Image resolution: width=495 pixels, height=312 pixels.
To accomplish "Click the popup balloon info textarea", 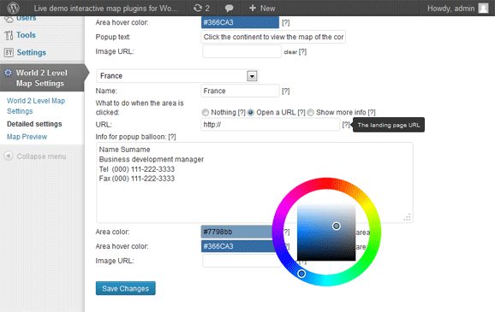I will tap(254, 182).
